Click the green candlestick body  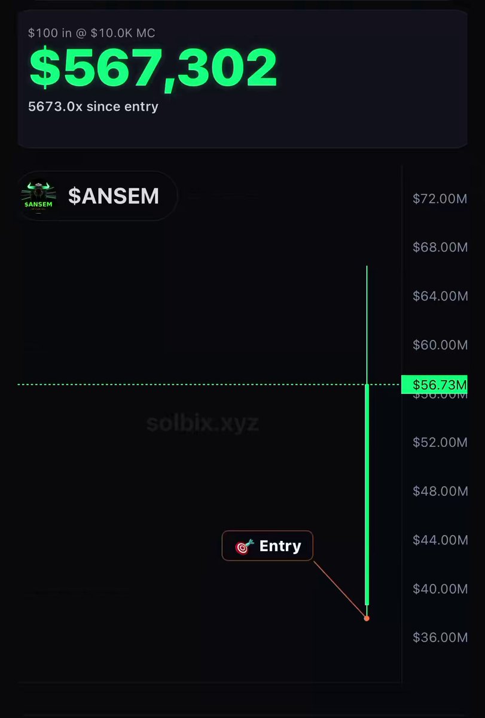pyautogui.click(x=367, y=494)
